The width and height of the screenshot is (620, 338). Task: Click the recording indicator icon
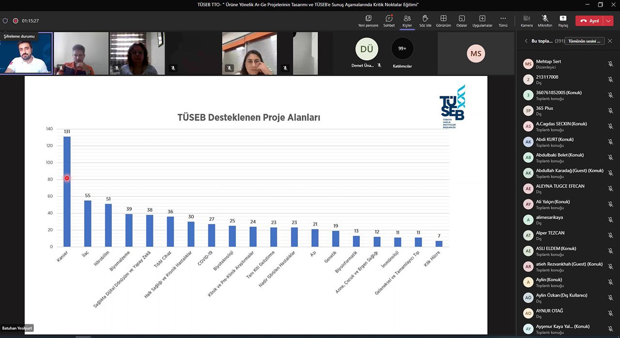coord(15,21)
